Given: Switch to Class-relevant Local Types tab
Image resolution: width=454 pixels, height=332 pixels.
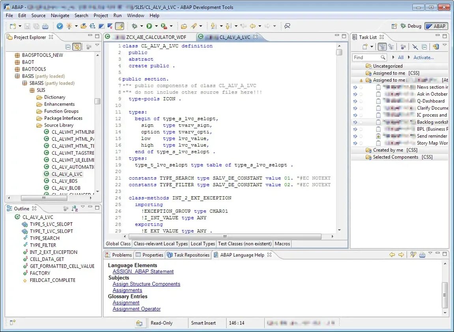Looking at the screenshot, I should [161, 244].
